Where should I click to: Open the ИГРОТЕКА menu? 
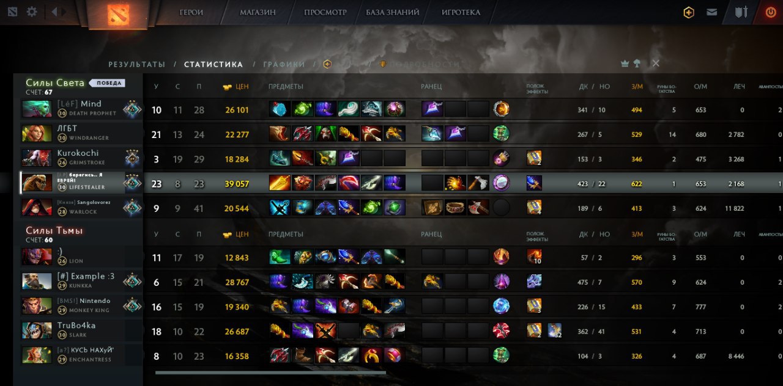(461, 12)
